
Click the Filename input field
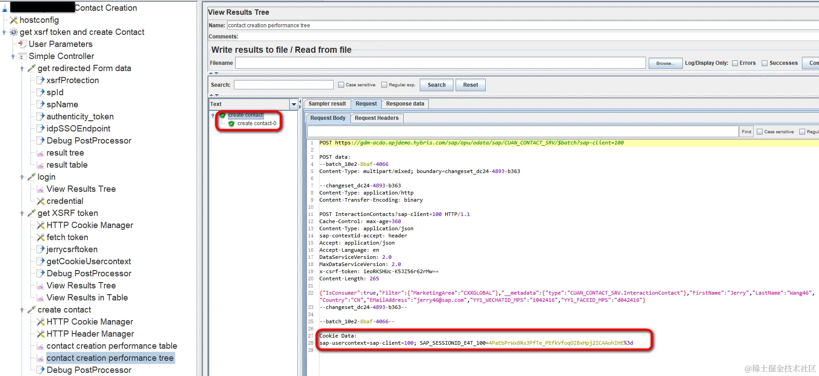pos(440,63)
